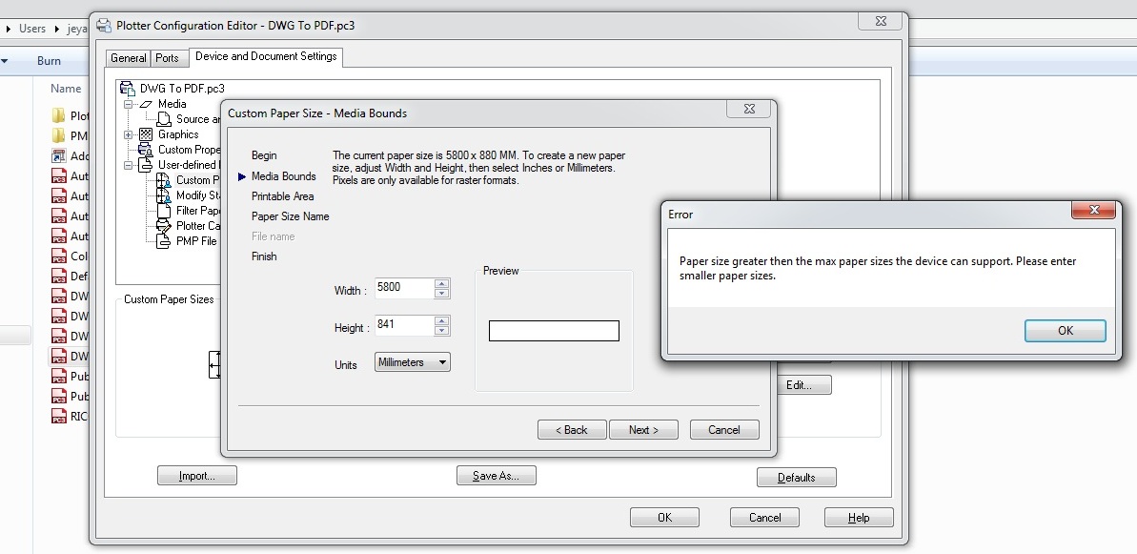Viewport: 1137px width, 554px height.
Task: Select the Paper Size Name wizard step
Action: [x=290, y=216]
